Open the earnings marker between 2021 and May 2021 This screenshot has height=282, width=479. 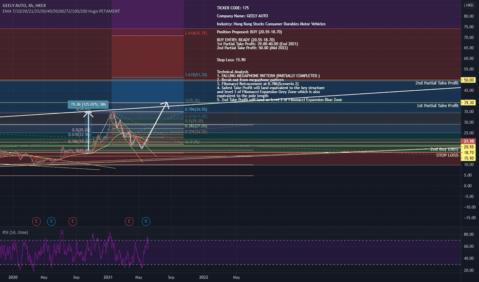coord(129,221)
